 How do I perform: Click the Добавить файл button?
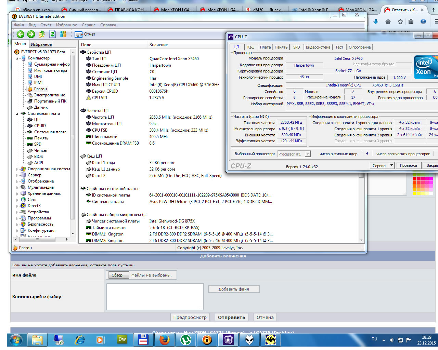(234, 289)
